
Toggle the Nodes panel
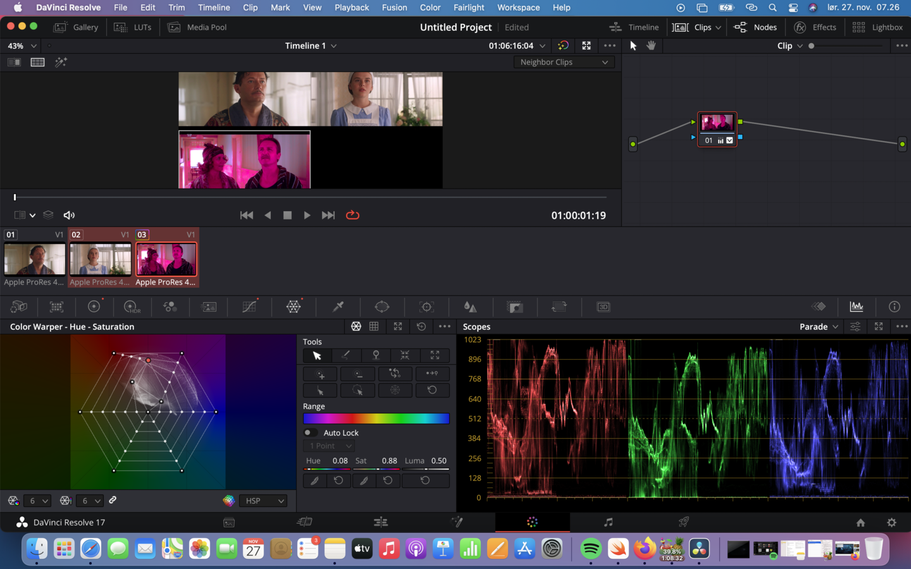click(x=755, y=27)
